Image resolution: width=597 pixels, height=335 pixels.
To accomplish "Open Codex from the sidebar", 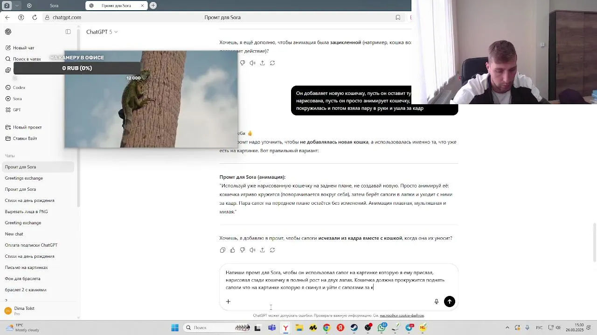I will pos(19,87).
